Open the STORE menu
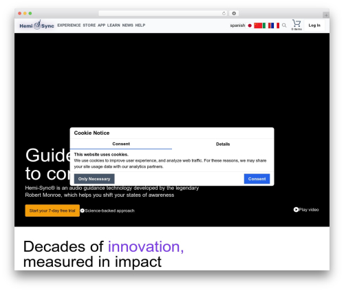 (89, 25)
